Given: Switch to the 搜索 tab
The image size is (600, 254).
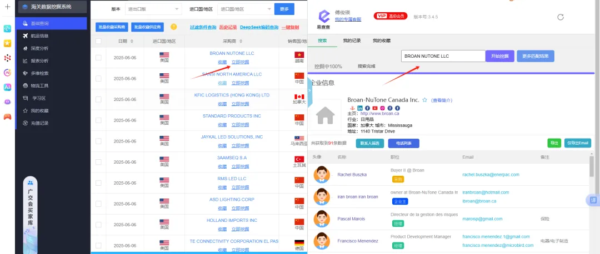Looking at the screenshot, I should pyautogui.click(x=322, y=40).
